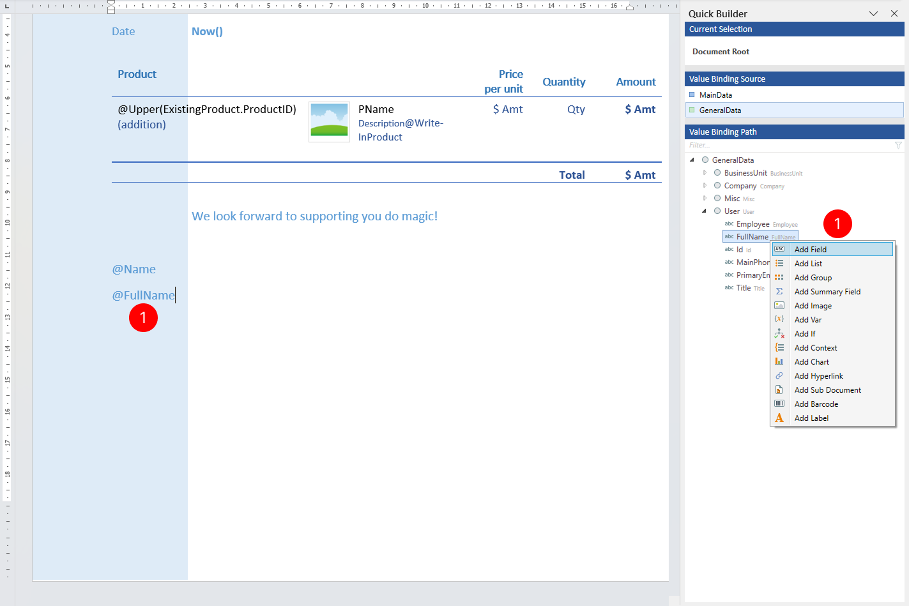The image size is (909, 606).
Task: Select the Misc node label
Action: coord(732,199)
